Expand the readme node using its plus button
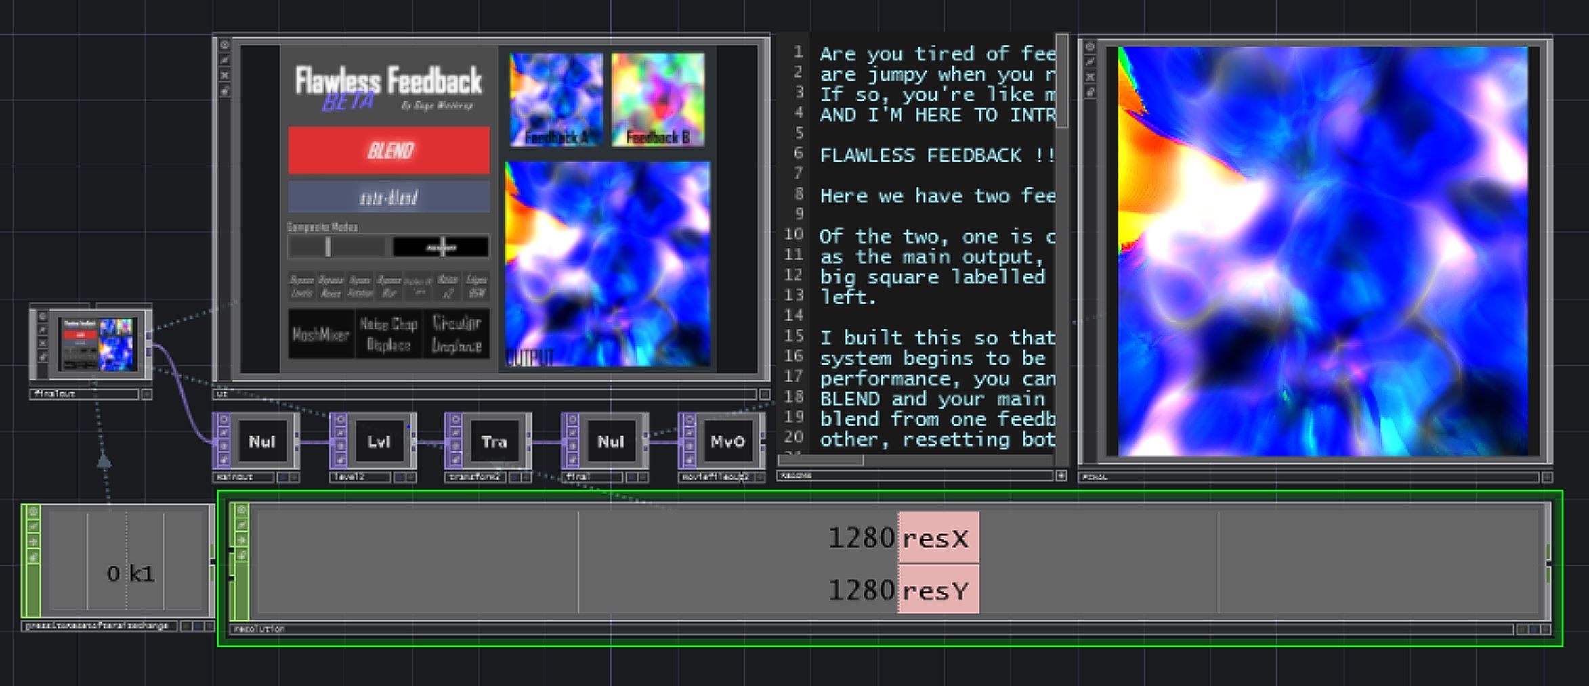Viewport: 1589px width, 686px height. [1061, 476]
